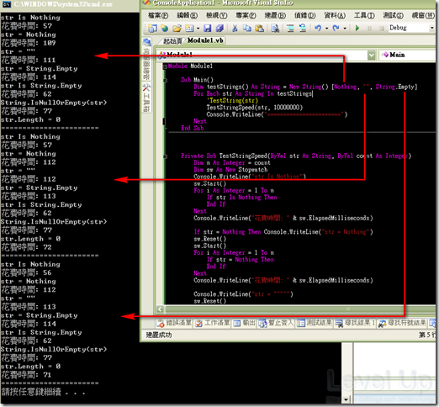This screenshot has width=439, height=407.
Task: Click the Visual Studio title bar logo icon
Action: point(146,3)
